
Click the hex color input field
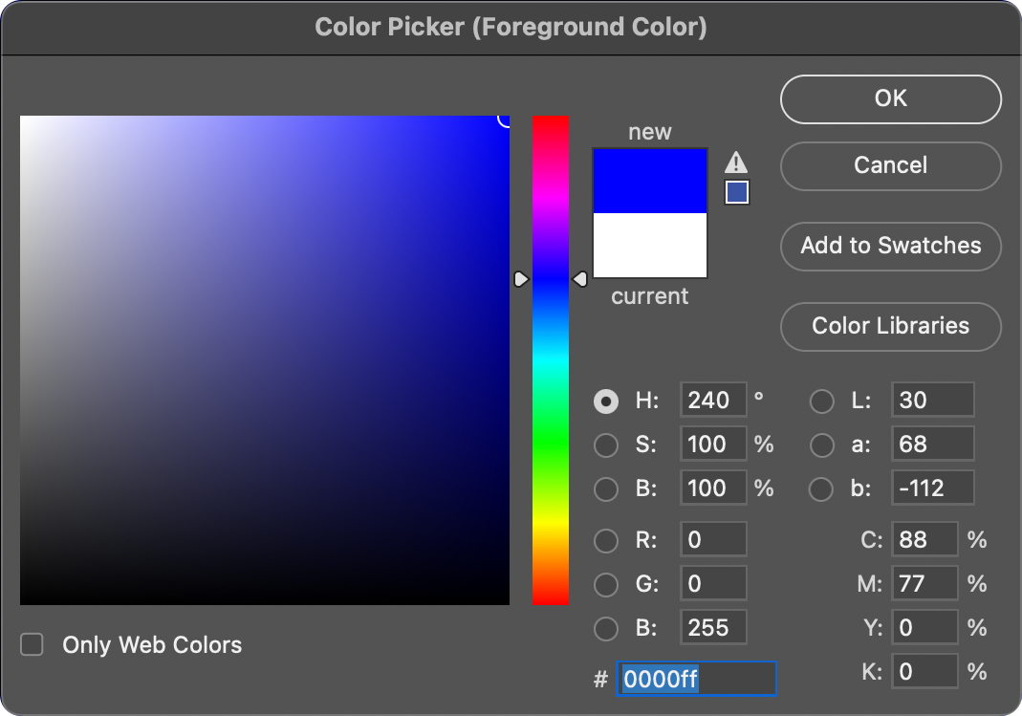point(696,679)
